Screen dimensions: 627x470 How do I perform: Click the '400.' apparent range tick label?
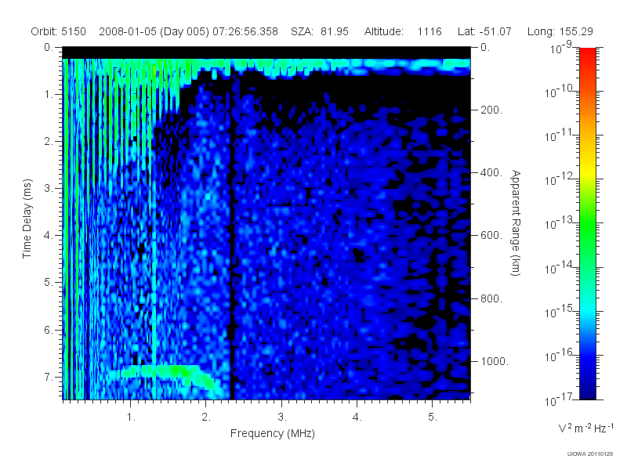click(x=491, y=172)
